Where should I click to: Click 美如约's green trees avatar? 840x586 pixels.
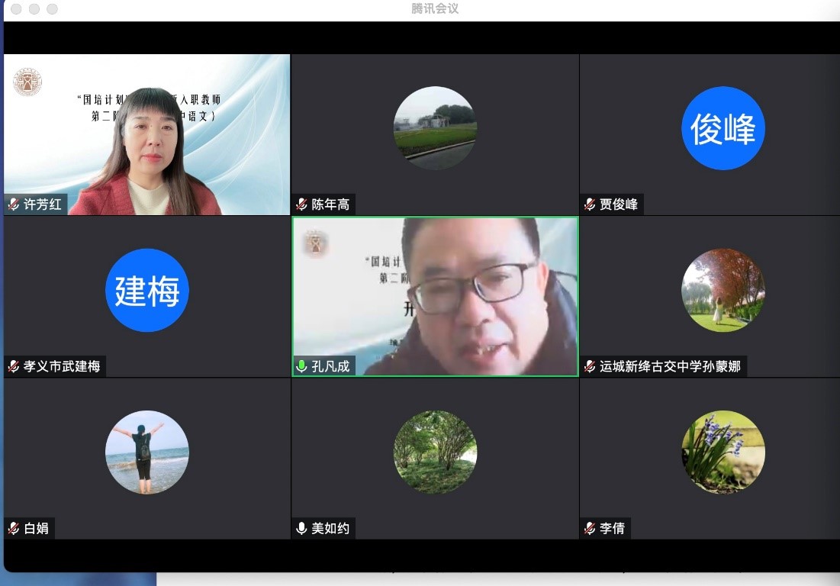coord(435,452)
